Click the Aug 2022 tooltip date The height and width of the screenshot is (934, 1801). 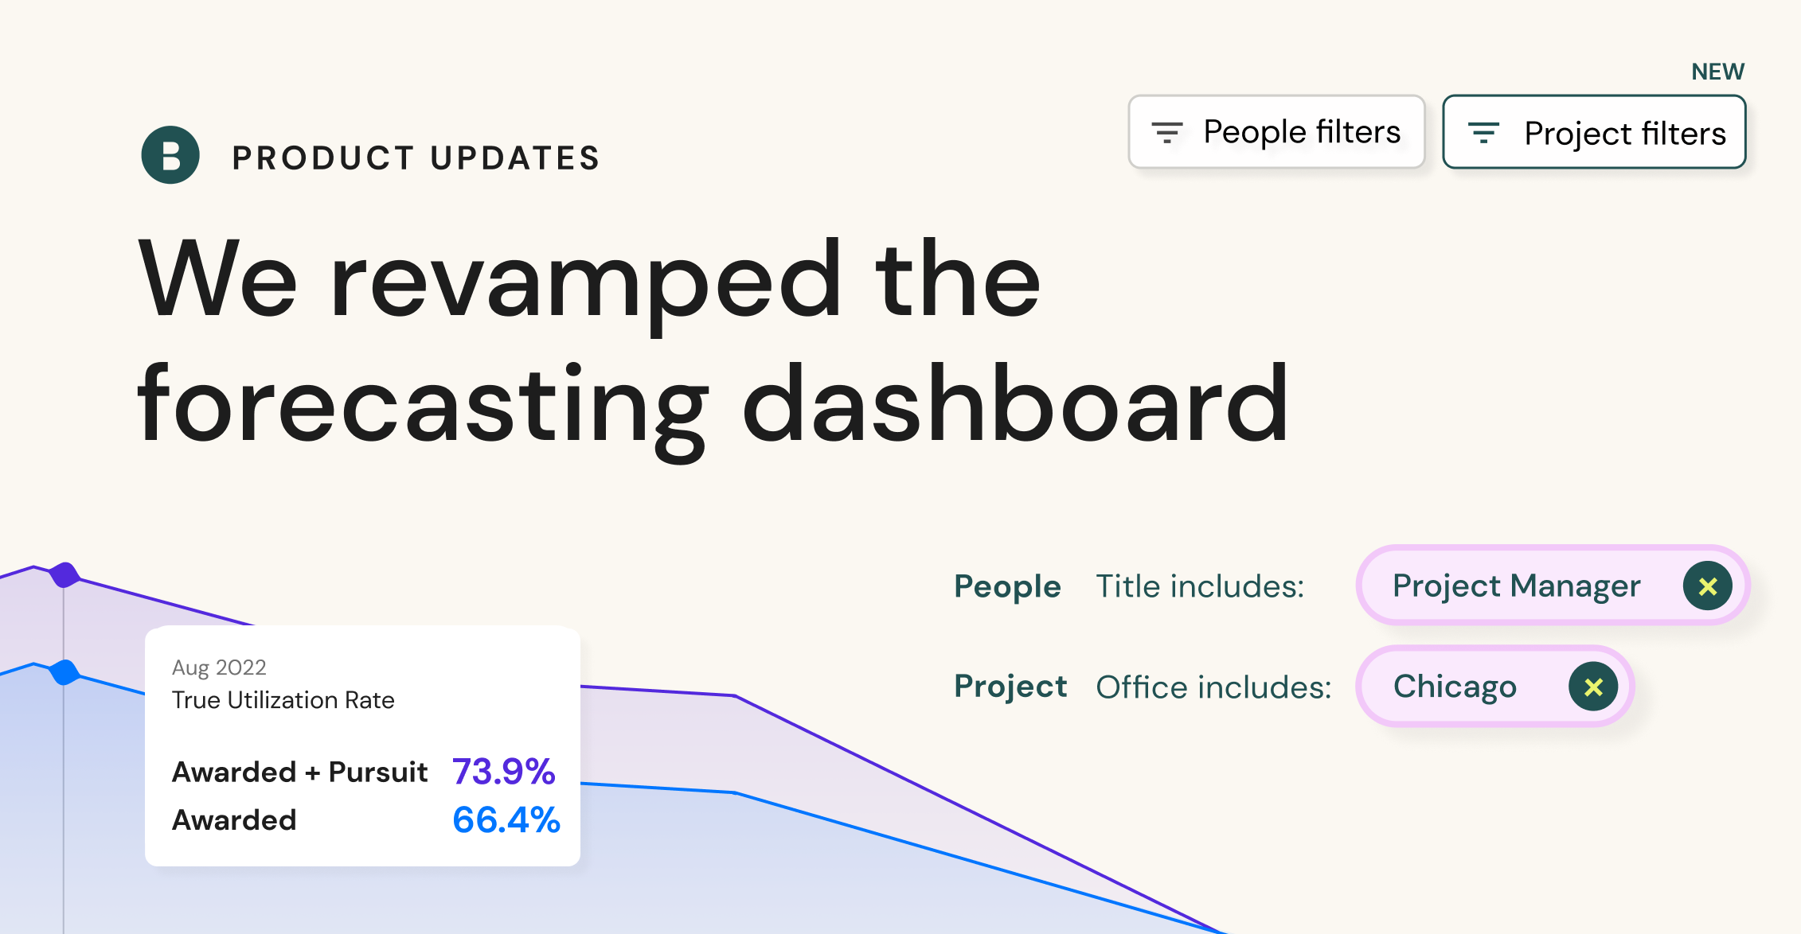(219, 667)
